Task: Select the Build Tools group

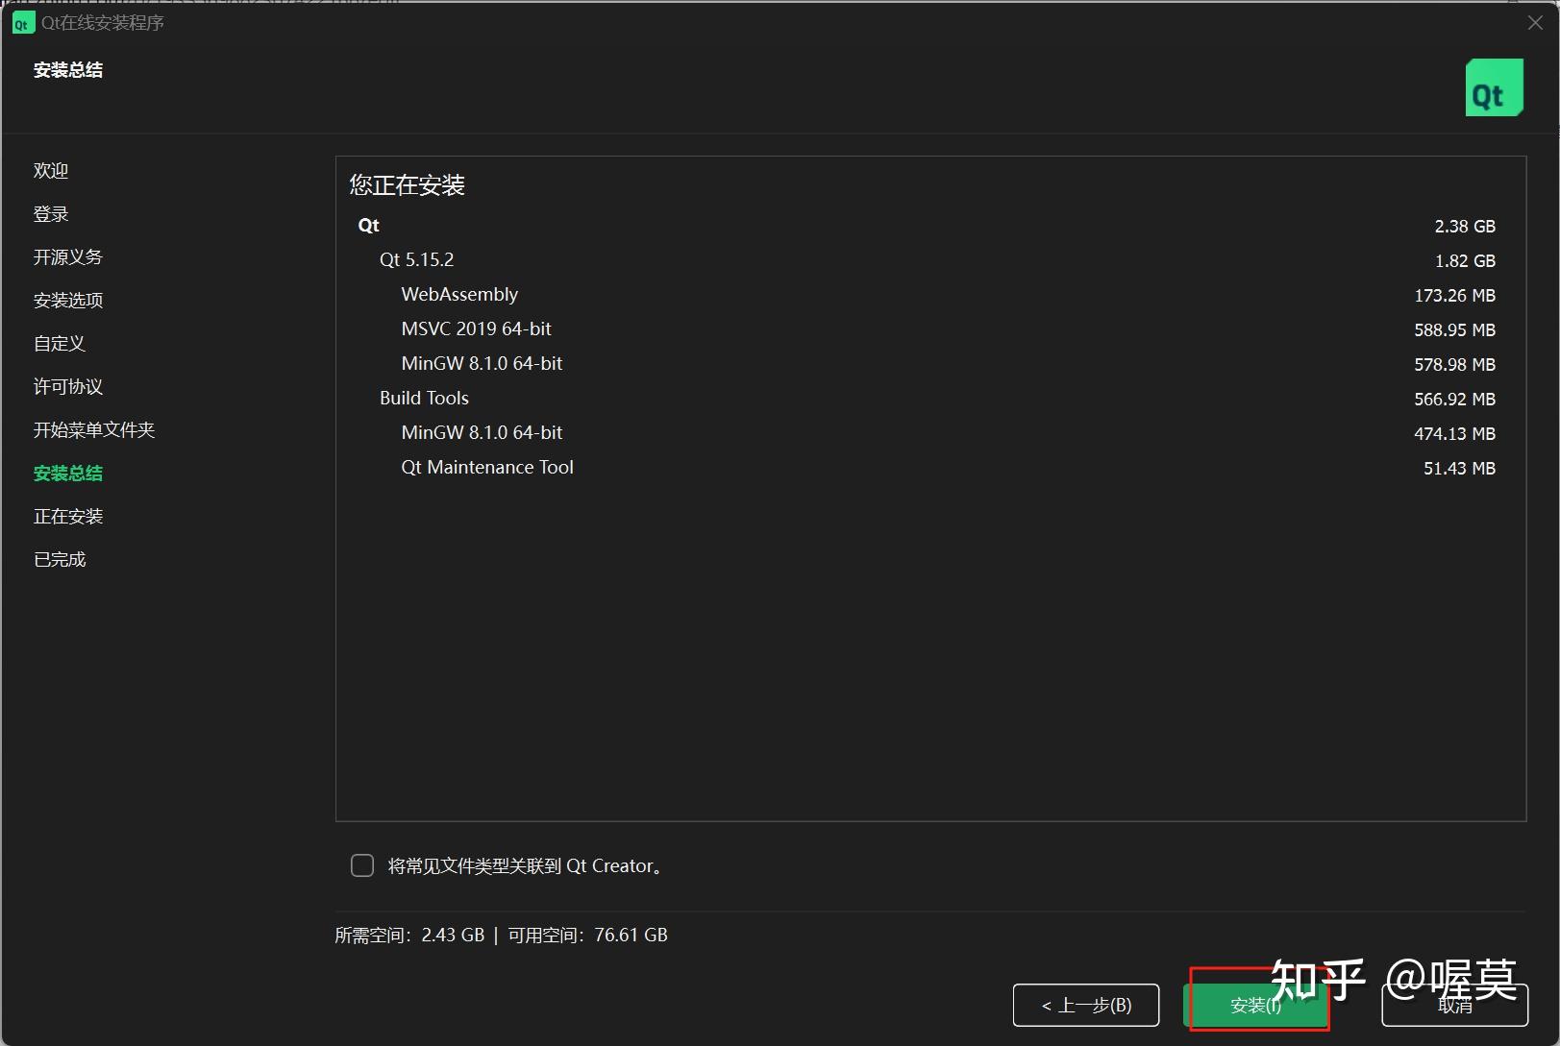Action: [424, 398]
